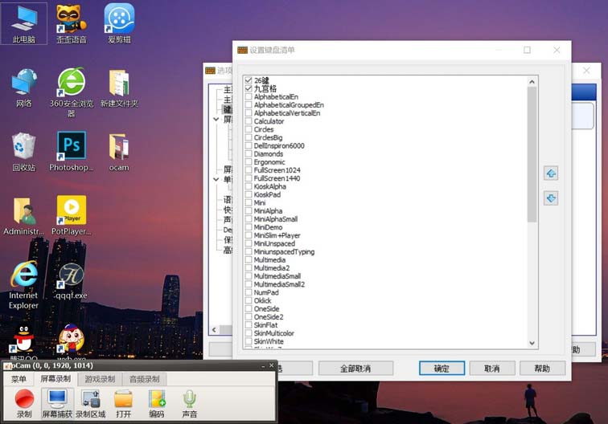
Task: Check the DellInspiron6000 checkbox
Action: tap(249, 145)
